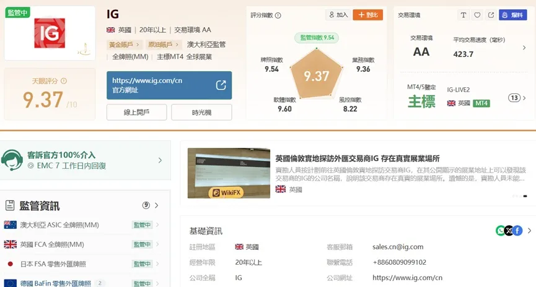Click the 業務指數 9.36 value
The height and width of the screenshot is (287, 536).
click(x=363, y=69)
